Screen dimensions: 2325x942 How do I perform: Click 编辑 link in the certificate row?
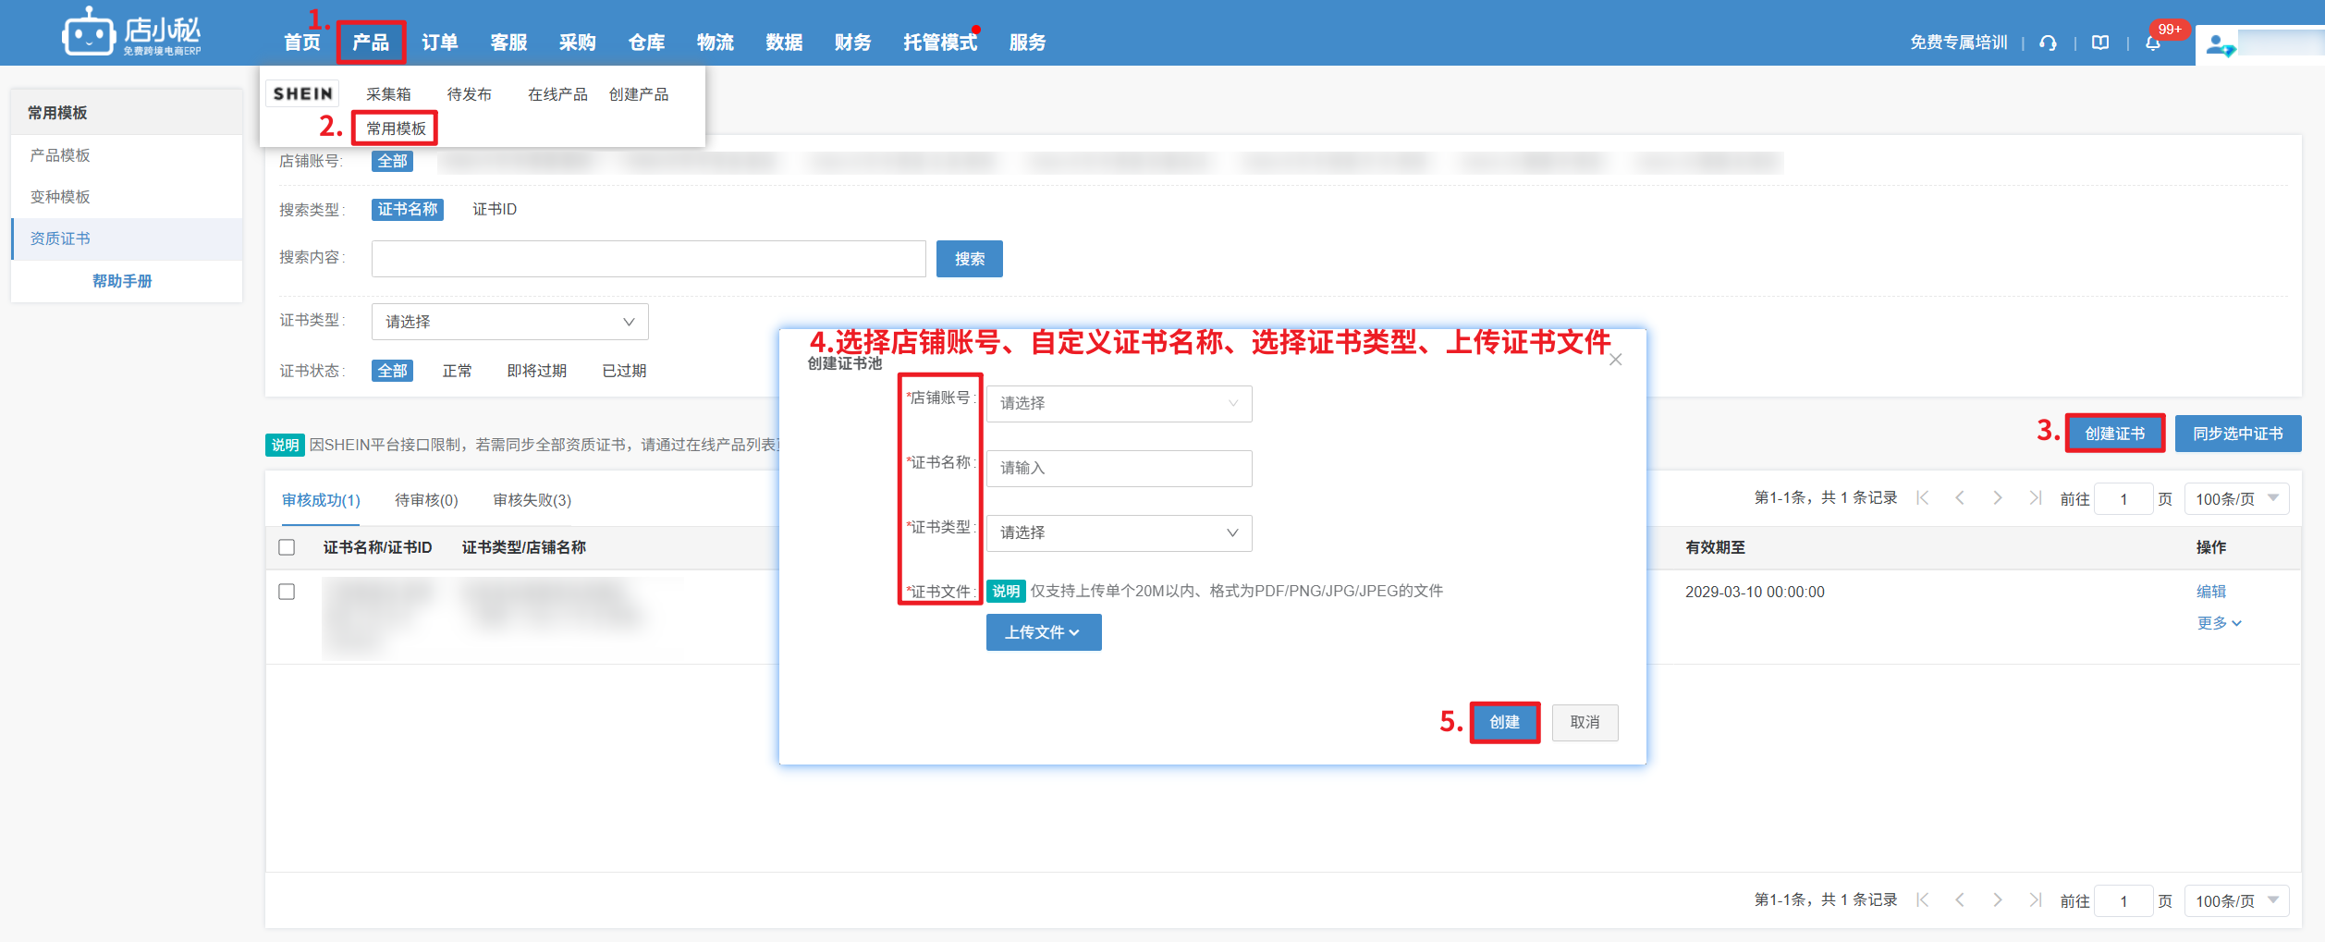click(2210, 592)
